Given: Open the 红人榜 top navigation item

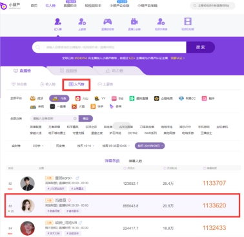Looking at the screenshot, I should (50, 6).
